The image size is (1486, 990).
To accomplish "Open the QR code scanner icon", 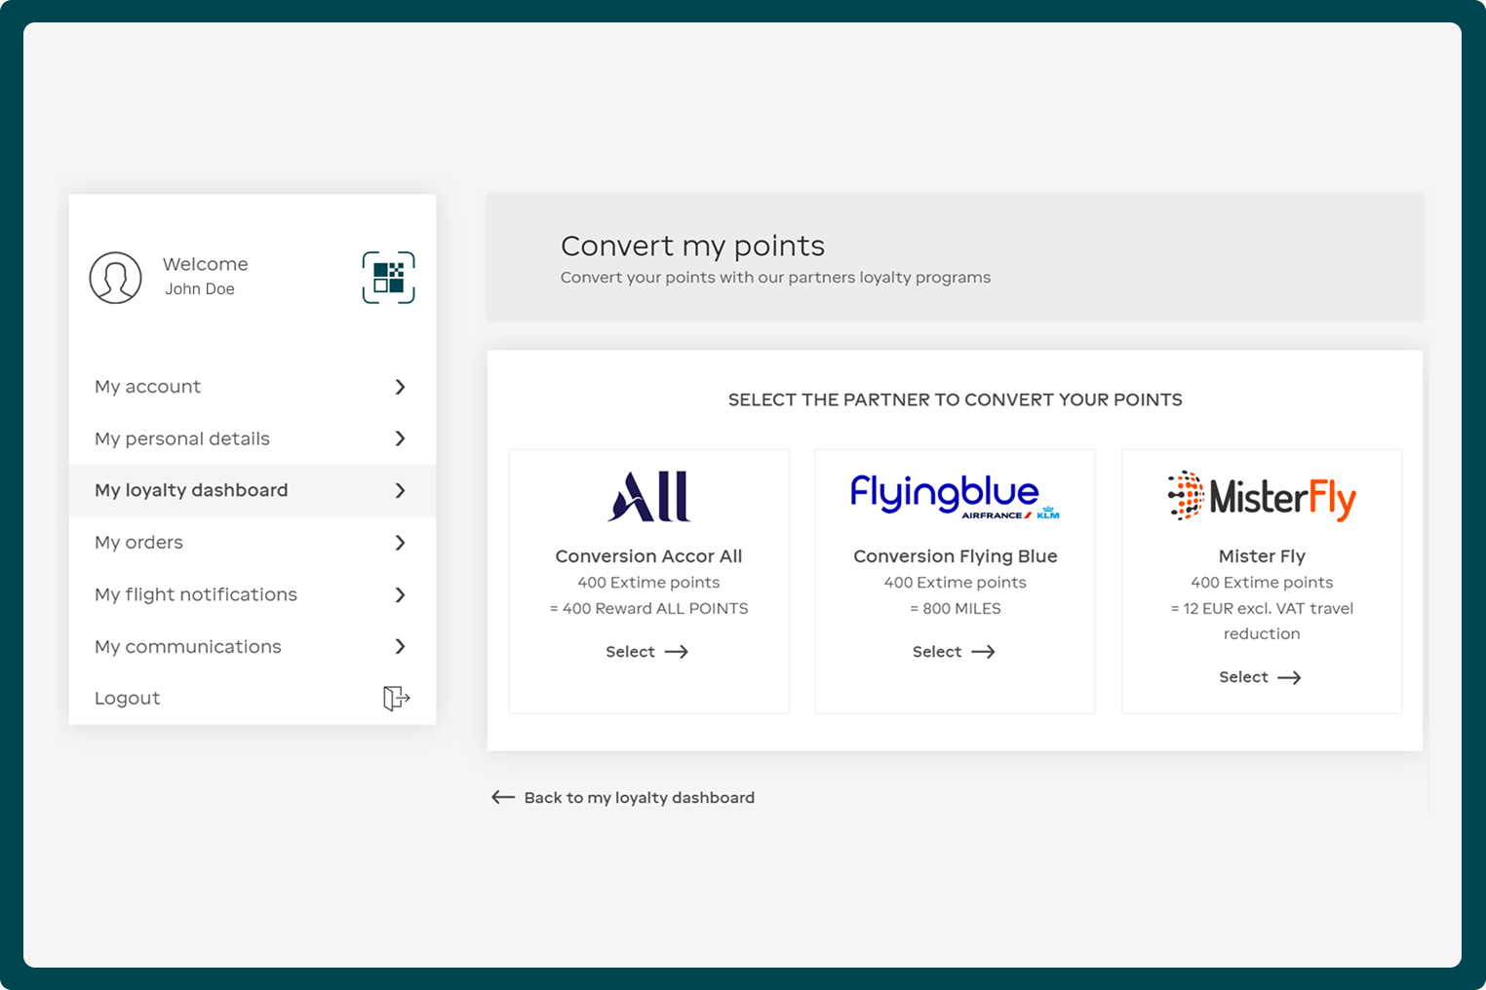I will pyautogui.click(x=389, y=278).
